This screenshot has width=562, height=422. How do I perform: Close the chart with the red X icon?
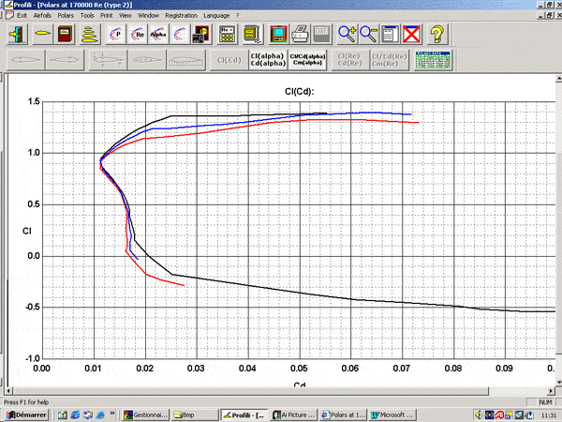(410, 34)
